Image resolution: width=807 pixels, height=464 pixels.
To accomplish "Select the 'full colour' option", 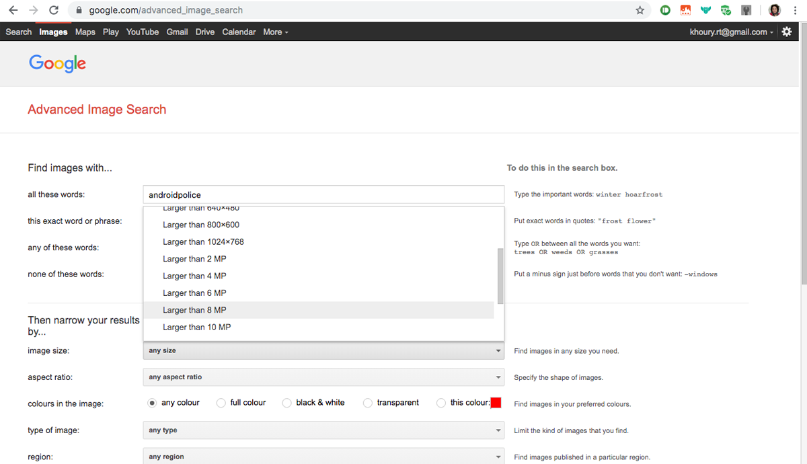I will [221, 403].
